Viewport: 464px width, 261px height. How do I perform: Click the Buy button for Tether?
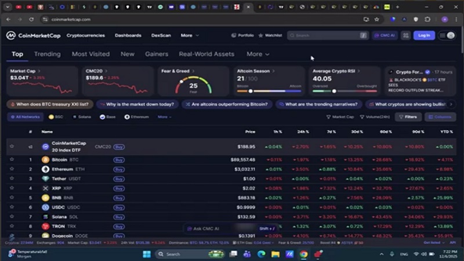coord(119,179)
